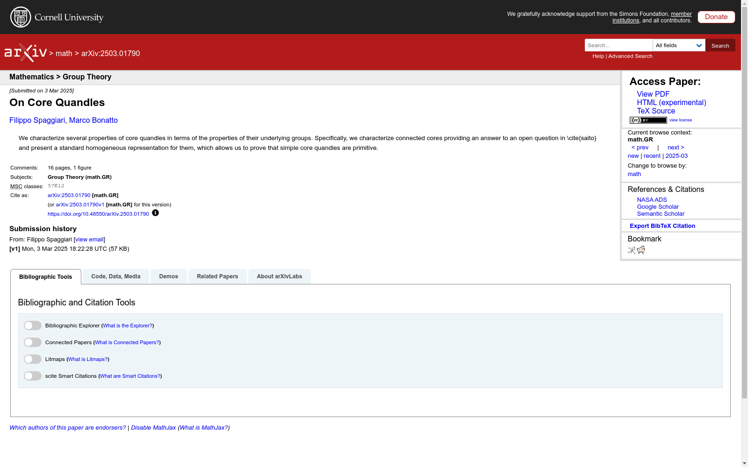
Task: Open HTML (experimental) version
Action: pyautogui.click(x=671, y=103)
